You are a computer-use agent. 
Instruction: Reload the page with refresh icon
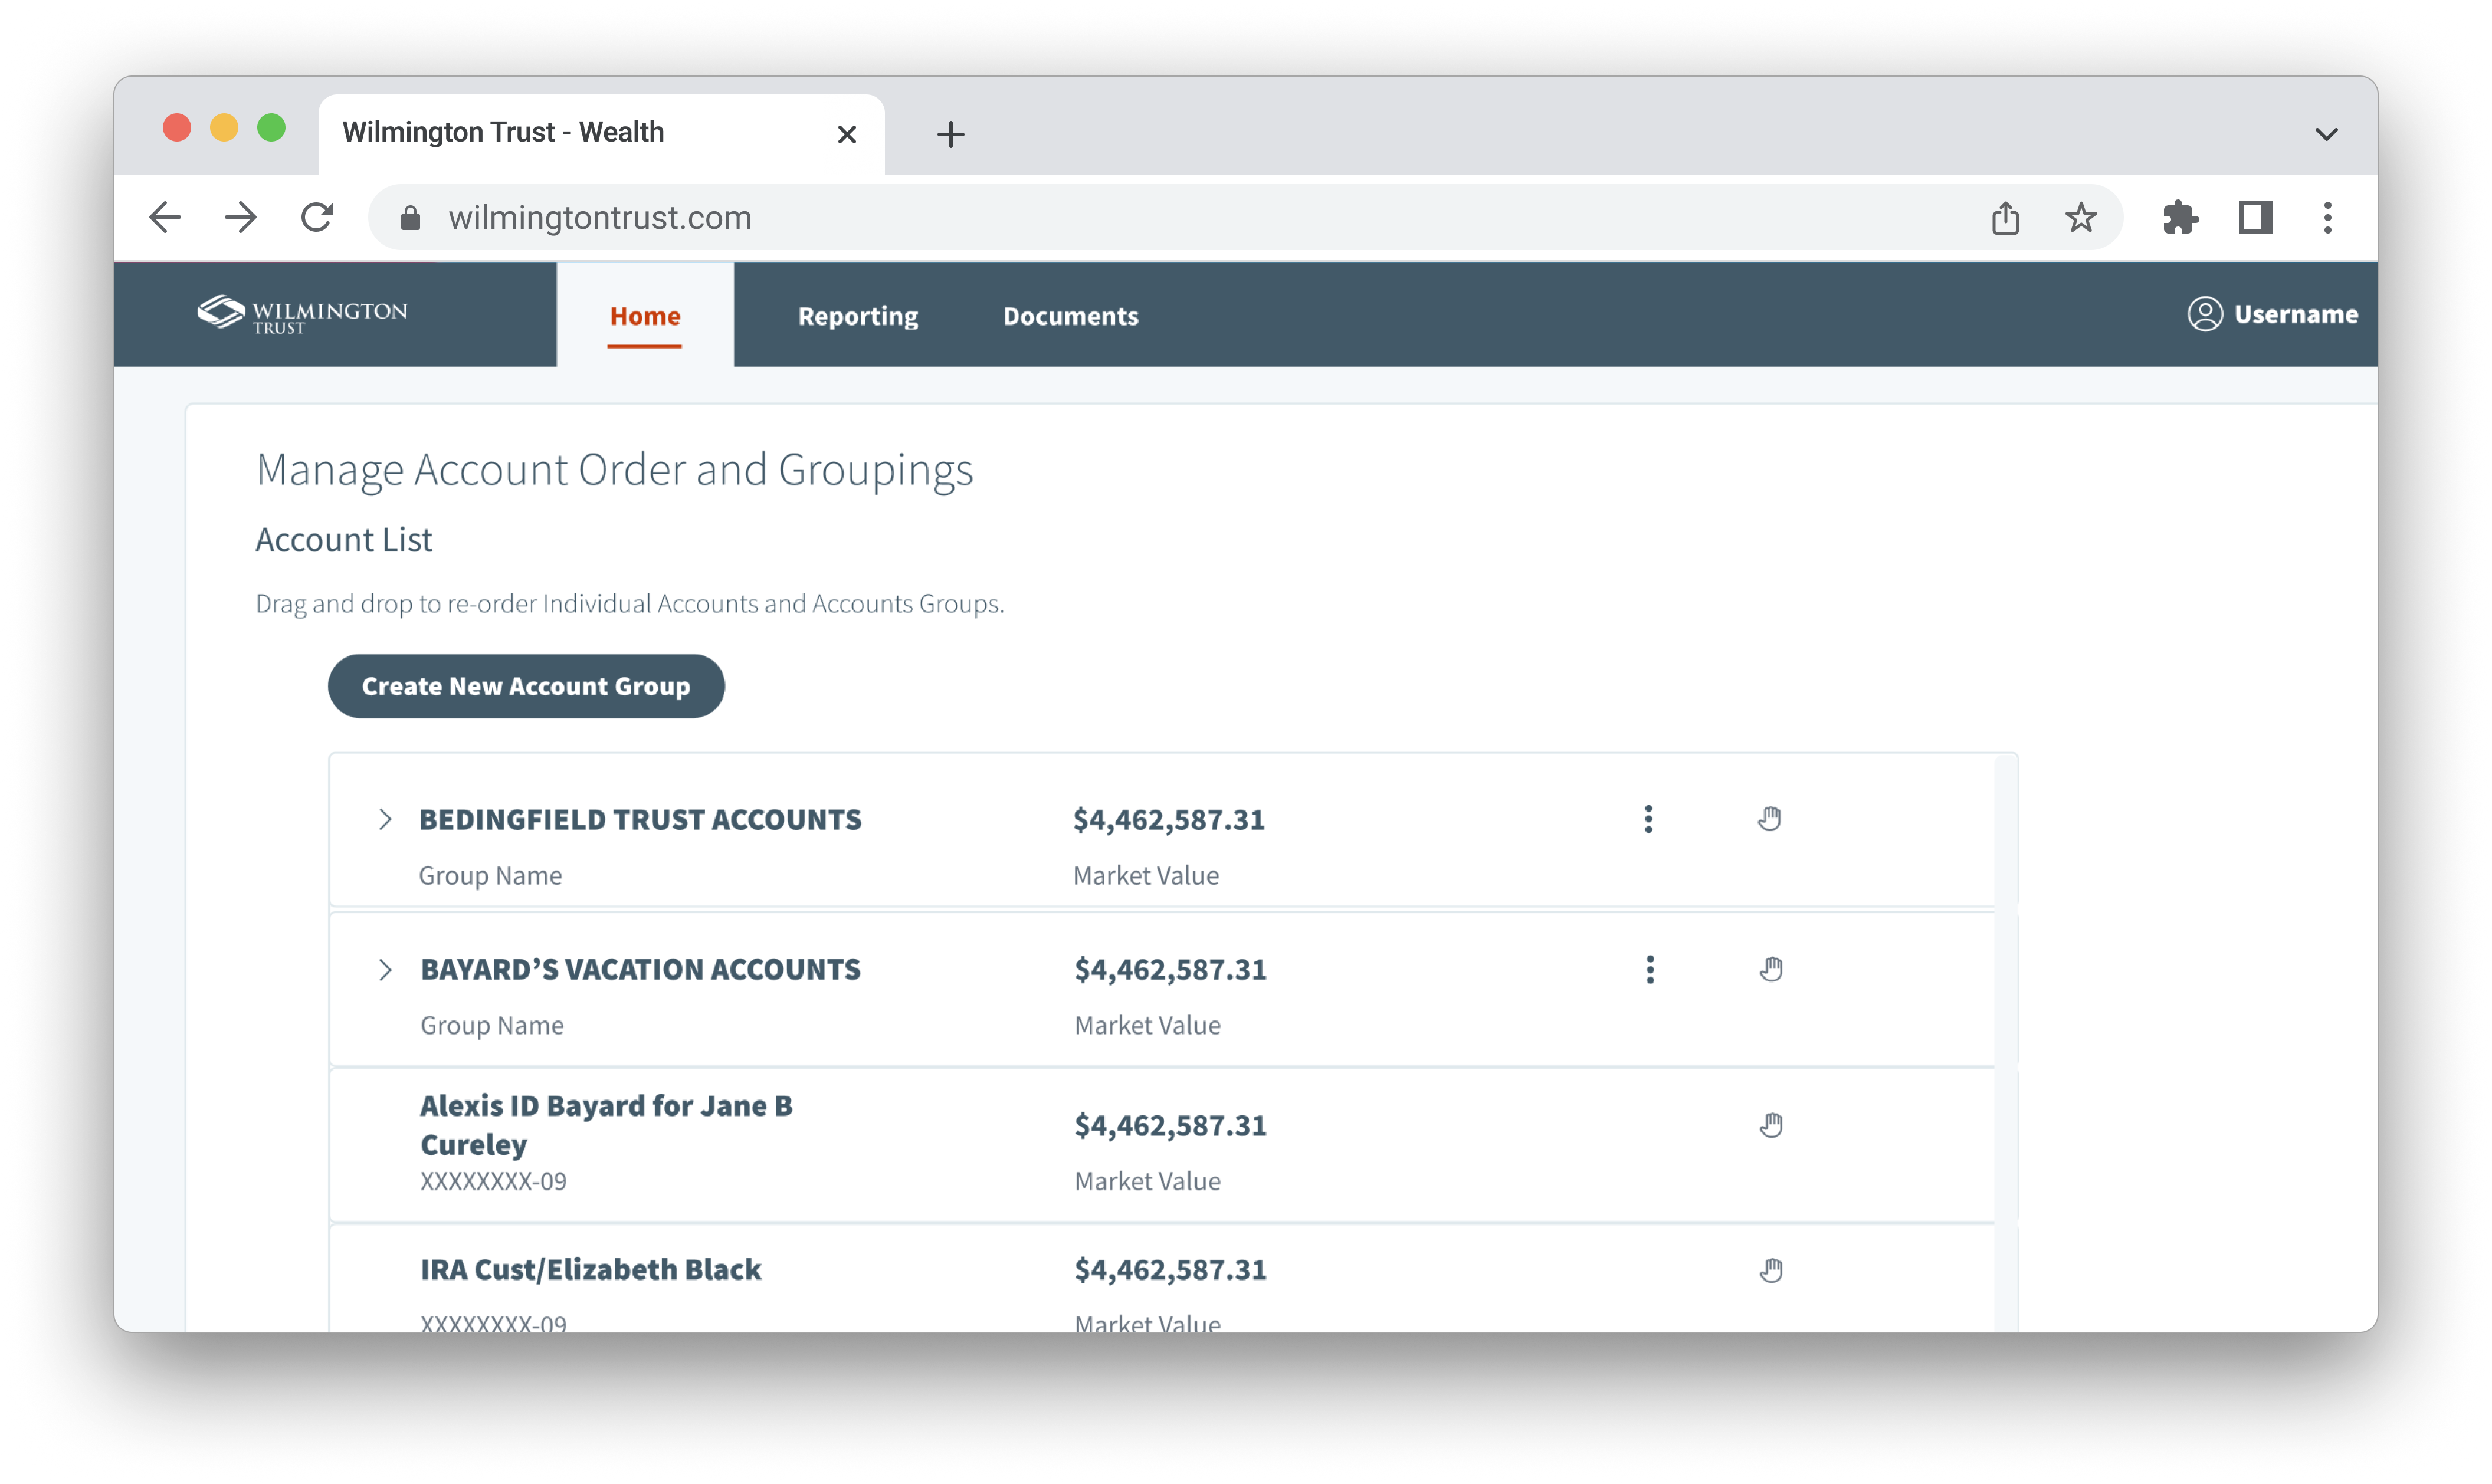click(x=317, y=217)
